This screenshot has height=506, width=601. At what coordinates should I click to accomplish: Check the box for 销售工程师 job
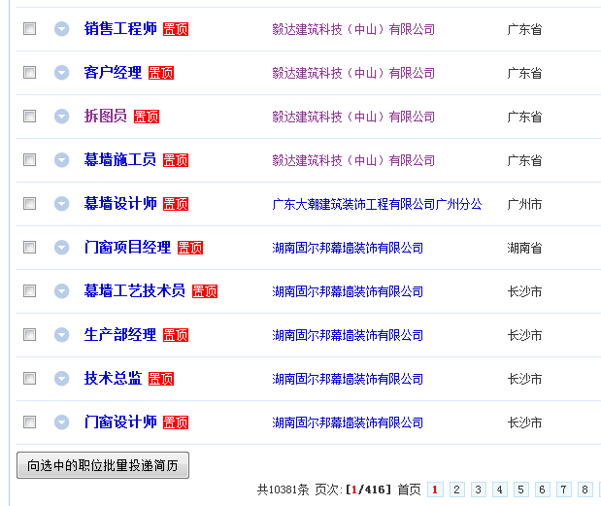pos(30,29)
